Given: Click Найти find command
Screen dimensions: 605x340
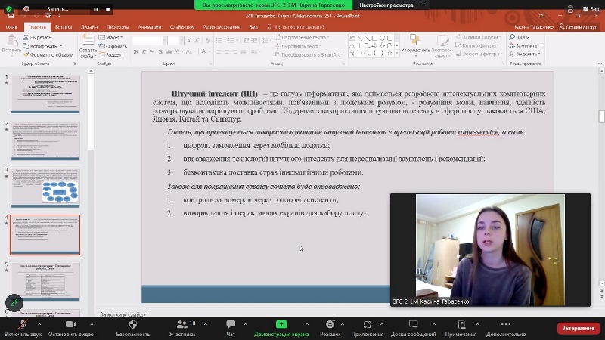Looking at the screenshot, I should coord(520,37).
